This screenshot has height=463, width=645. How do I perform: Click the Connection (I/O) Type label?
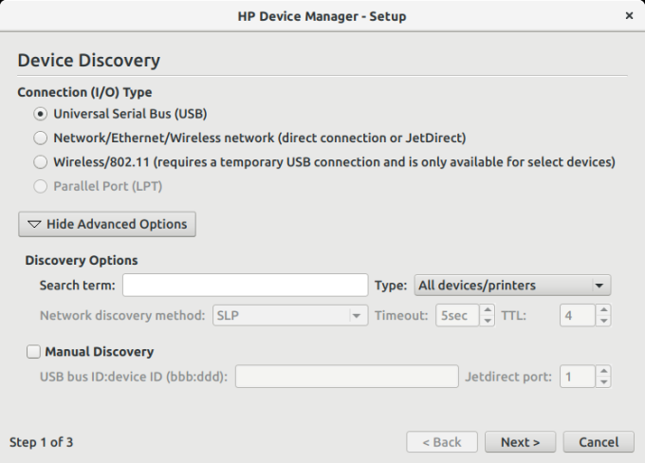(84, 92)
